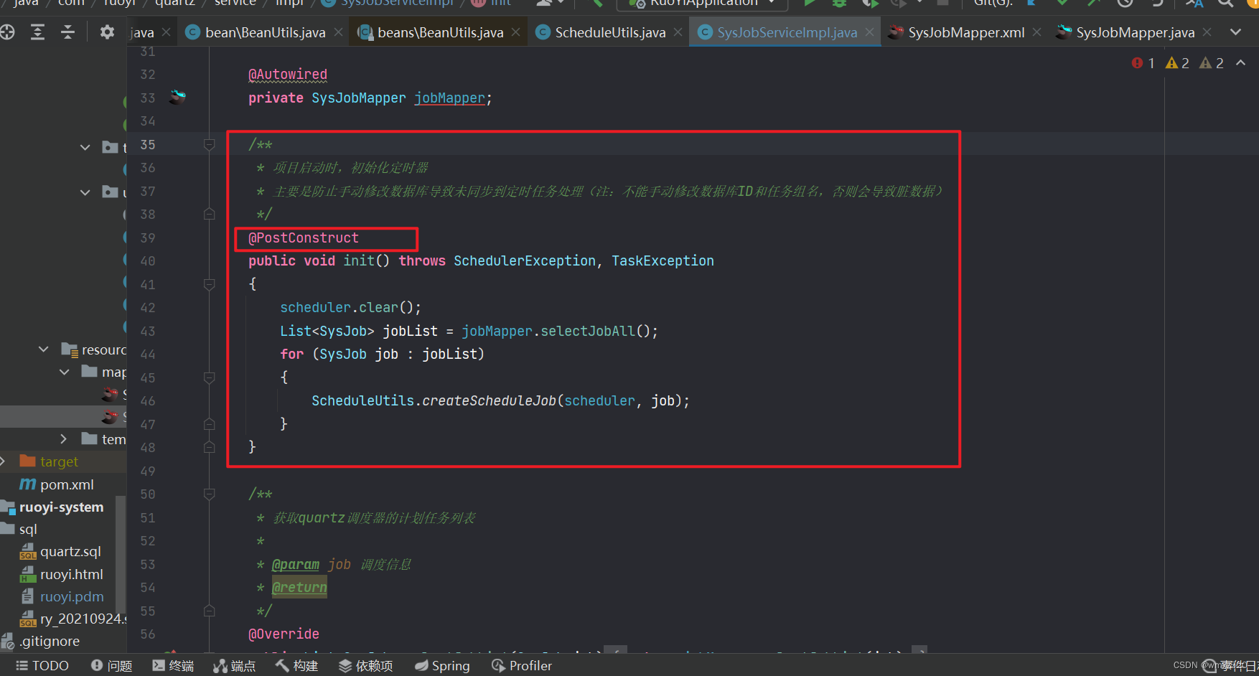
Task: Click the underlined jobMapper field name
Action: [449, 98]
